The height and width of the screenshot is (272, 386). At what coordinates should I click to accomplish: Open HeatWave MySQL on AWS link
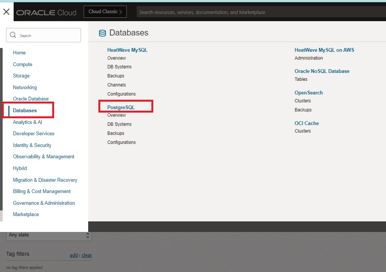click(324, 50)
